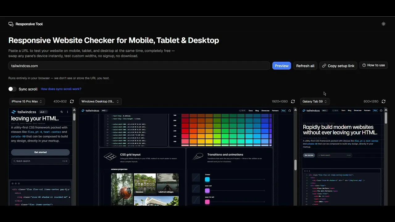This screenshot has width=395, height=222.
Task: Click the ease-in-out pink slider handle
Action: click(x=207, y=202)
